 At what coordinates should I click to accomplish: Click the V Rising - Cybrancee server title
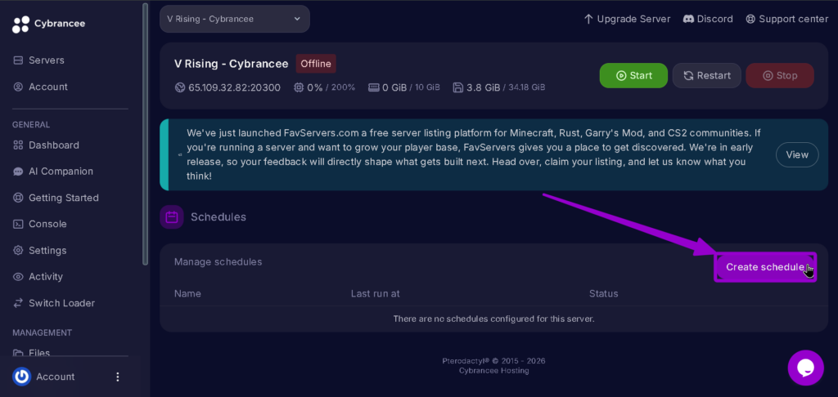pyautogui.click(x=232, y=64)
